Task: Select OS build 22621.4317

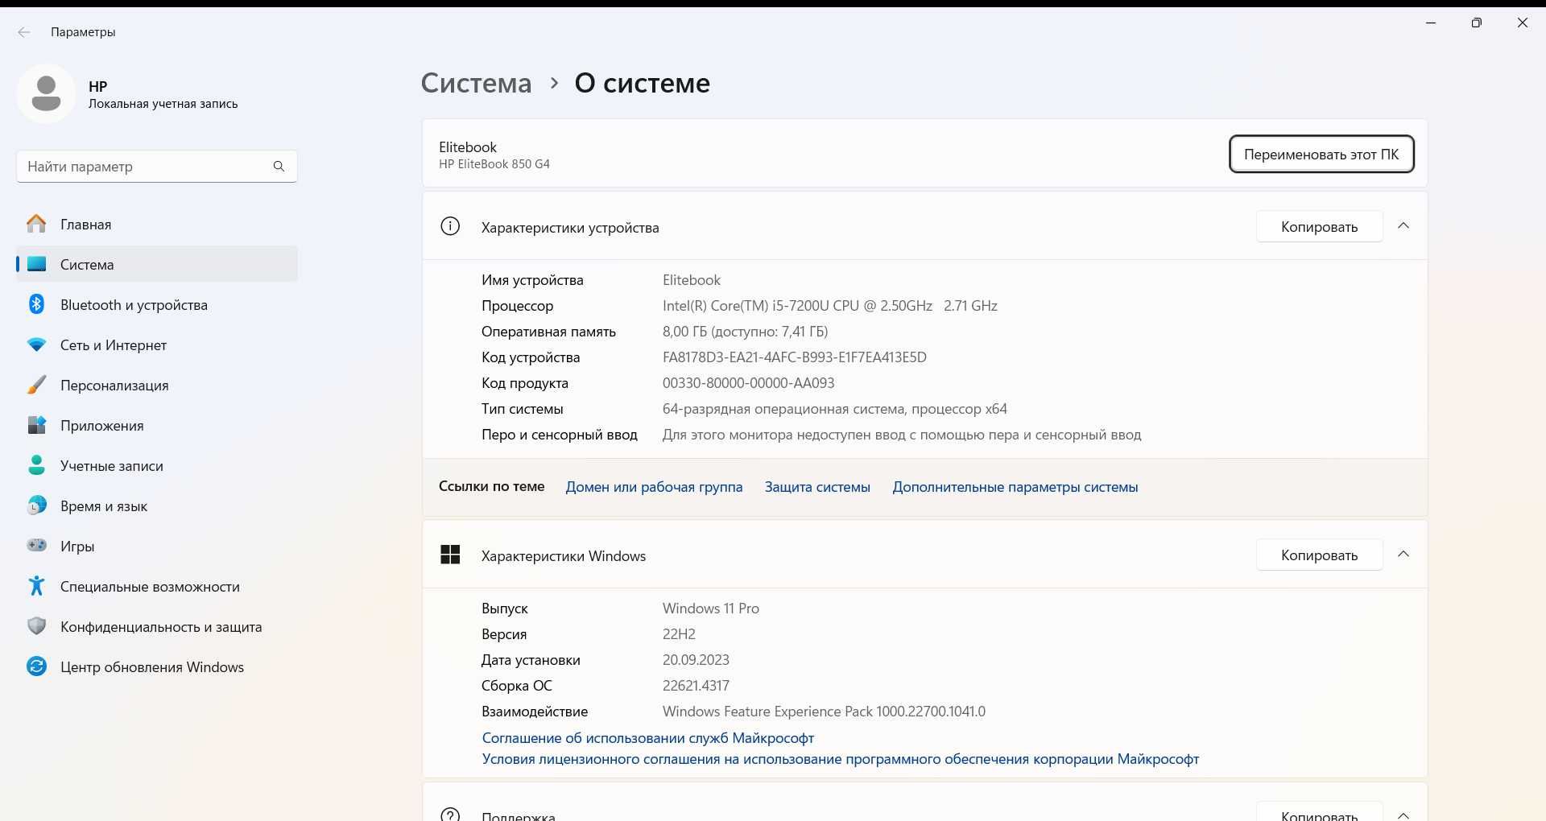Action: click(696, 685)
